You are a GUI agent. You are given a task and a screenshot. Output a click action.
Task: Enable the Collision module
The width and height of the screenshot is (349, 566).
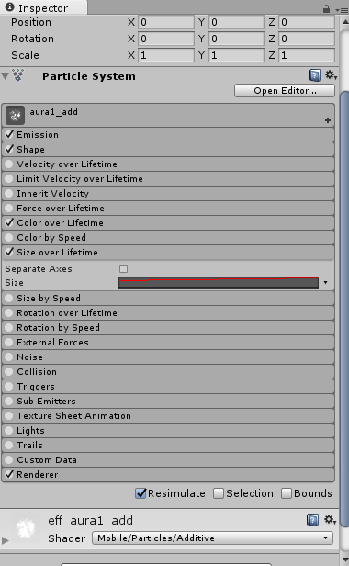[x=9, y=372]
